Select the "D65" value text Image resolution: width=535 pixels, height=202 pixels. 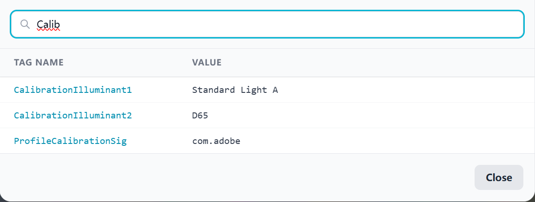[200, 116]
